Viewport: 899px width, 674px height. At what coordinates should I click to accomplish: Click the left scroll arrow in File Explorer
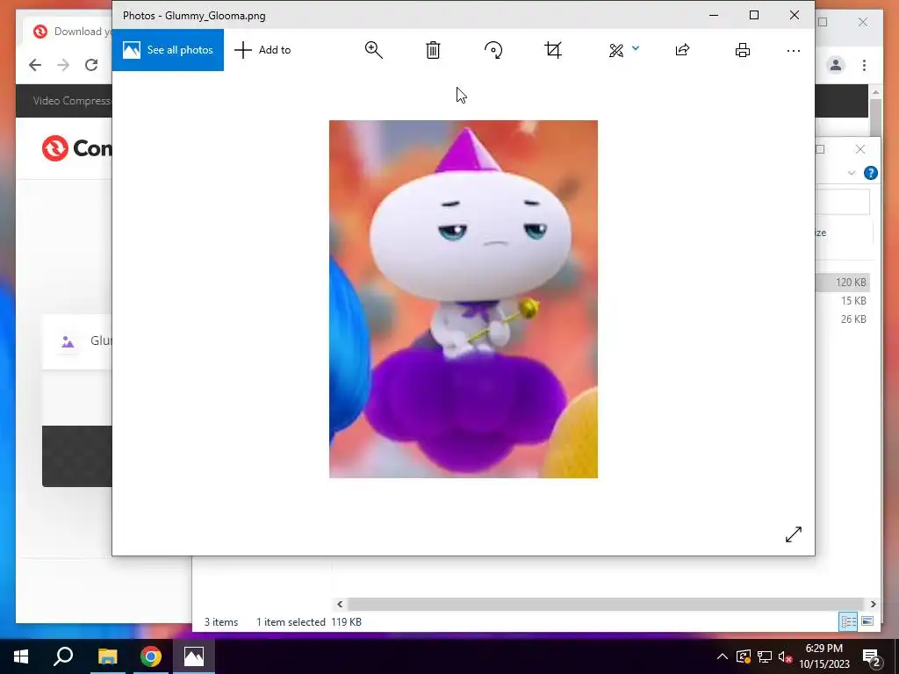tap(340, 604)
